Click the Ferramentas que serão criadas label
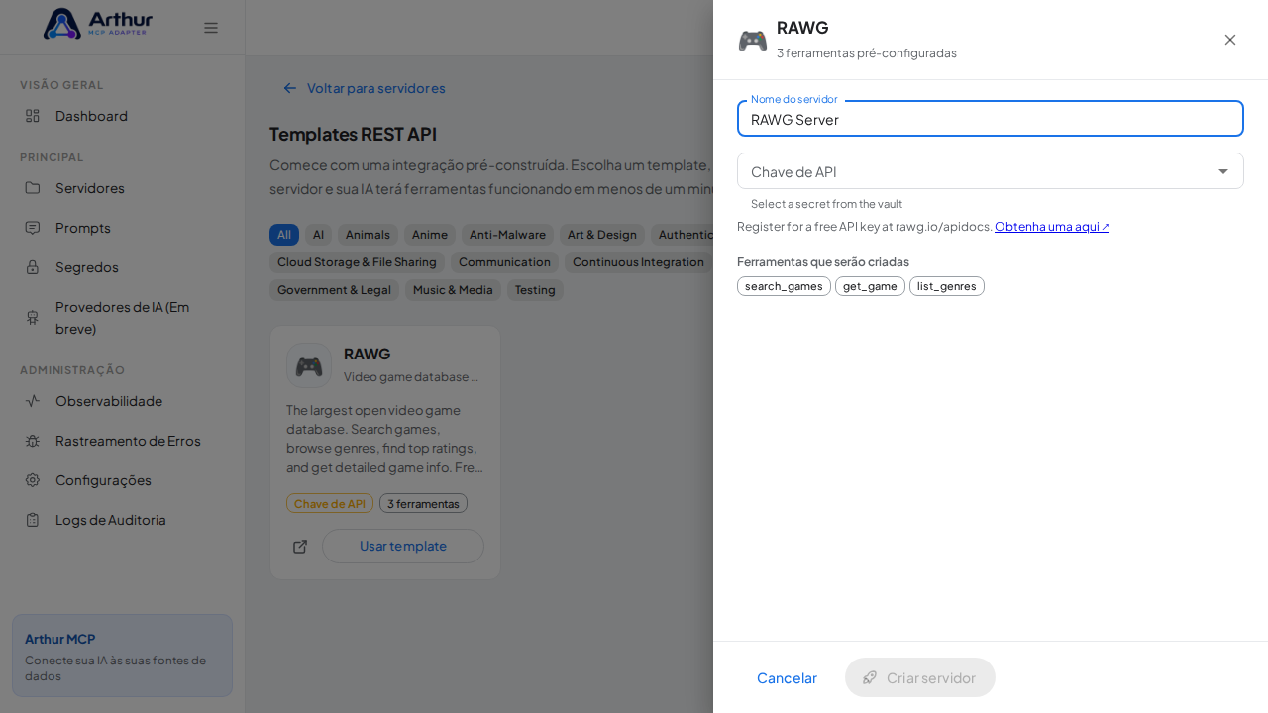 (823, 262)
